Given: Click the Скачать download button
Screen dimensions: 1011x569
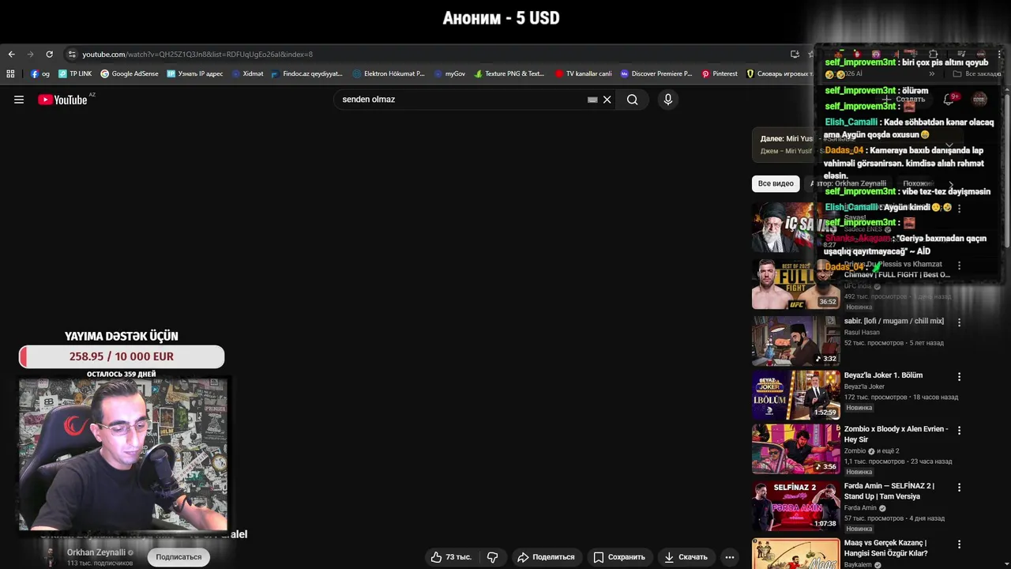Looking at the screenshot, I should tap(686, 557).
